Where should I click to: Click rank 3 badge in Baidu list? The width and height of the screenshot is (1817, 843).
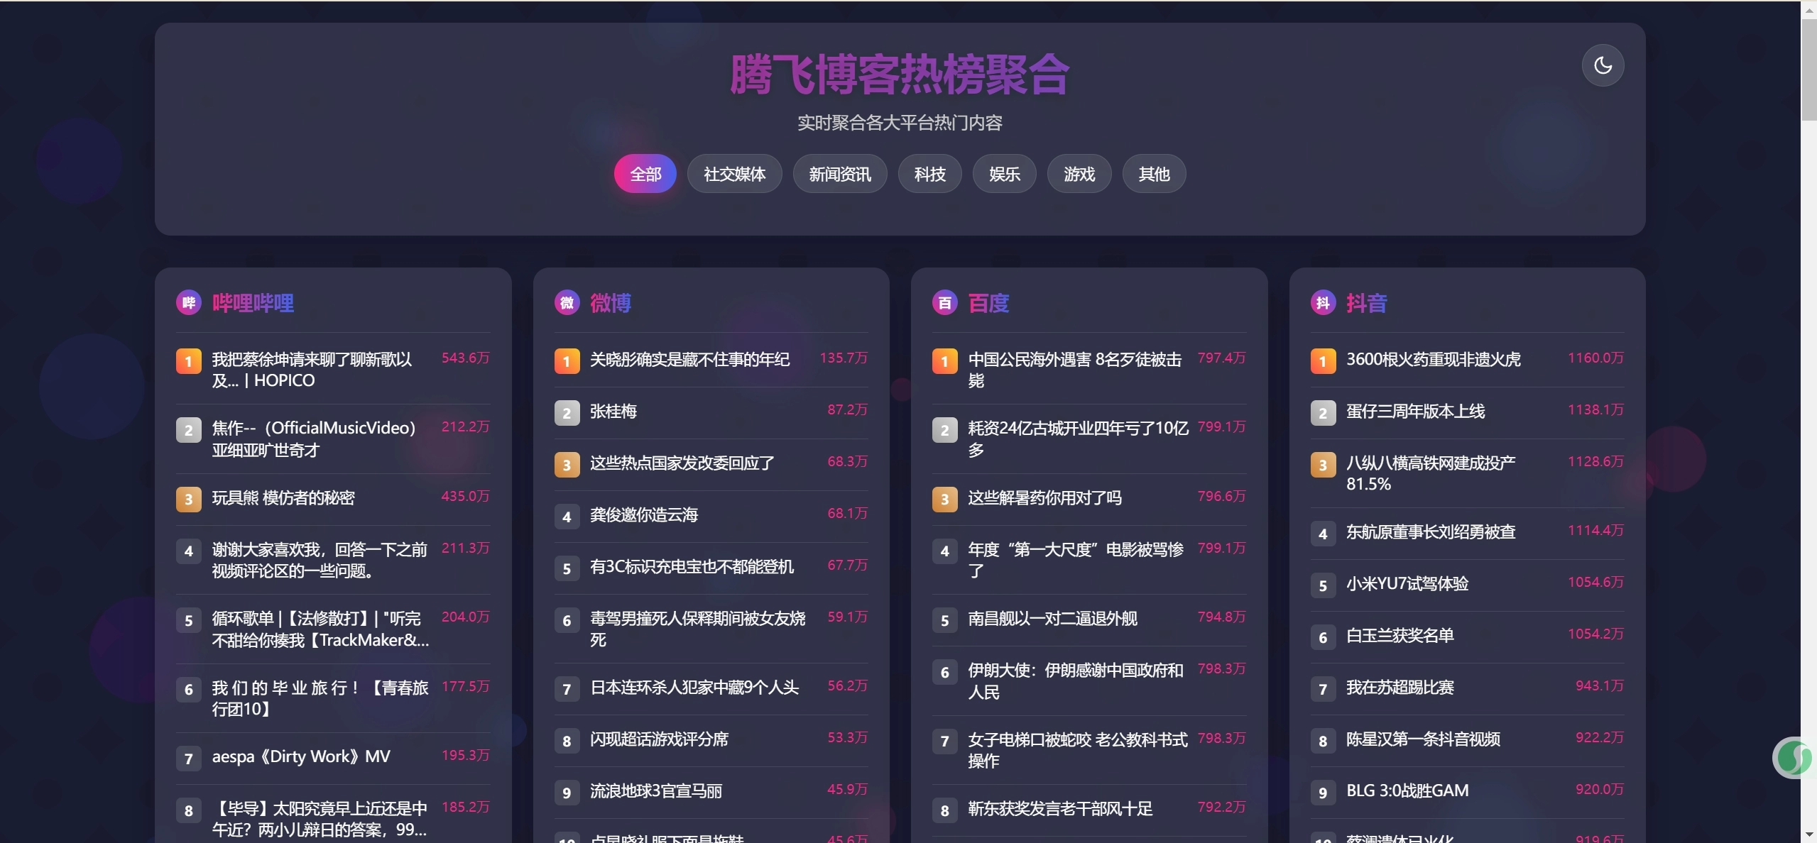point(944,499)
